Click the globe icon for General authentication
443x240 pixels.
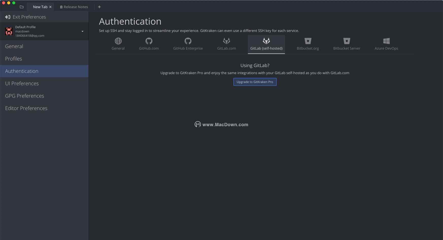pos(118,41)
